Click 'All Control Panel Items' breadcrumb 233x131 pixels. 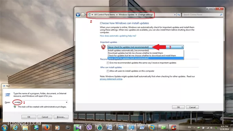pos(104,14)
